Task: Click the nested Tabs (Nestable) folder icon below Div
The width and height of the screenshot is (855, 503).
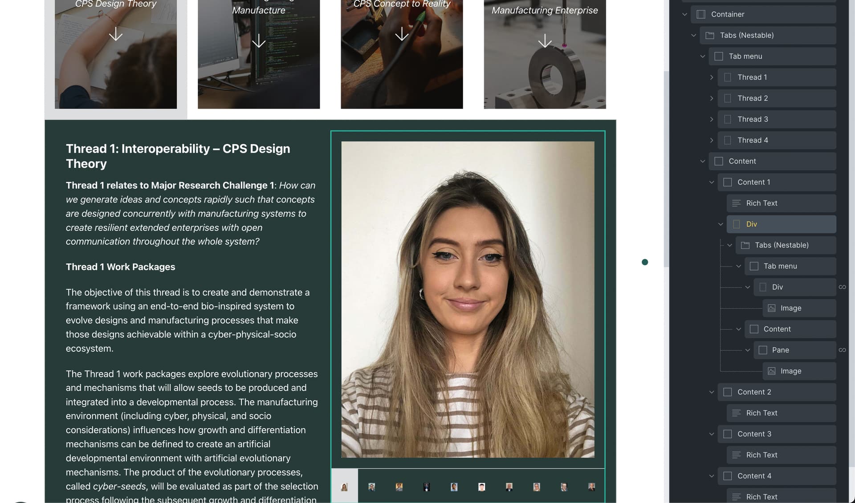Action: tap(745, 245)
